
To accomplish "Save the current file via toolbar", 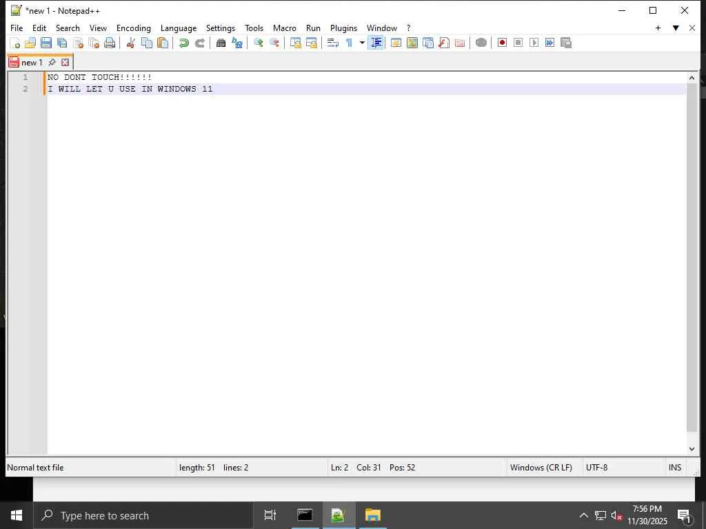I will pyautogui.click(x=46, y=43).
